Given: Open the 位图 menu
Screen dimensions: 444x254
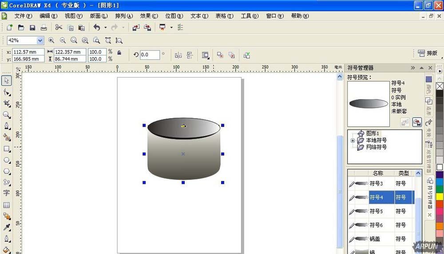Looking at the screenshot, I should click(x=174, y=16).
